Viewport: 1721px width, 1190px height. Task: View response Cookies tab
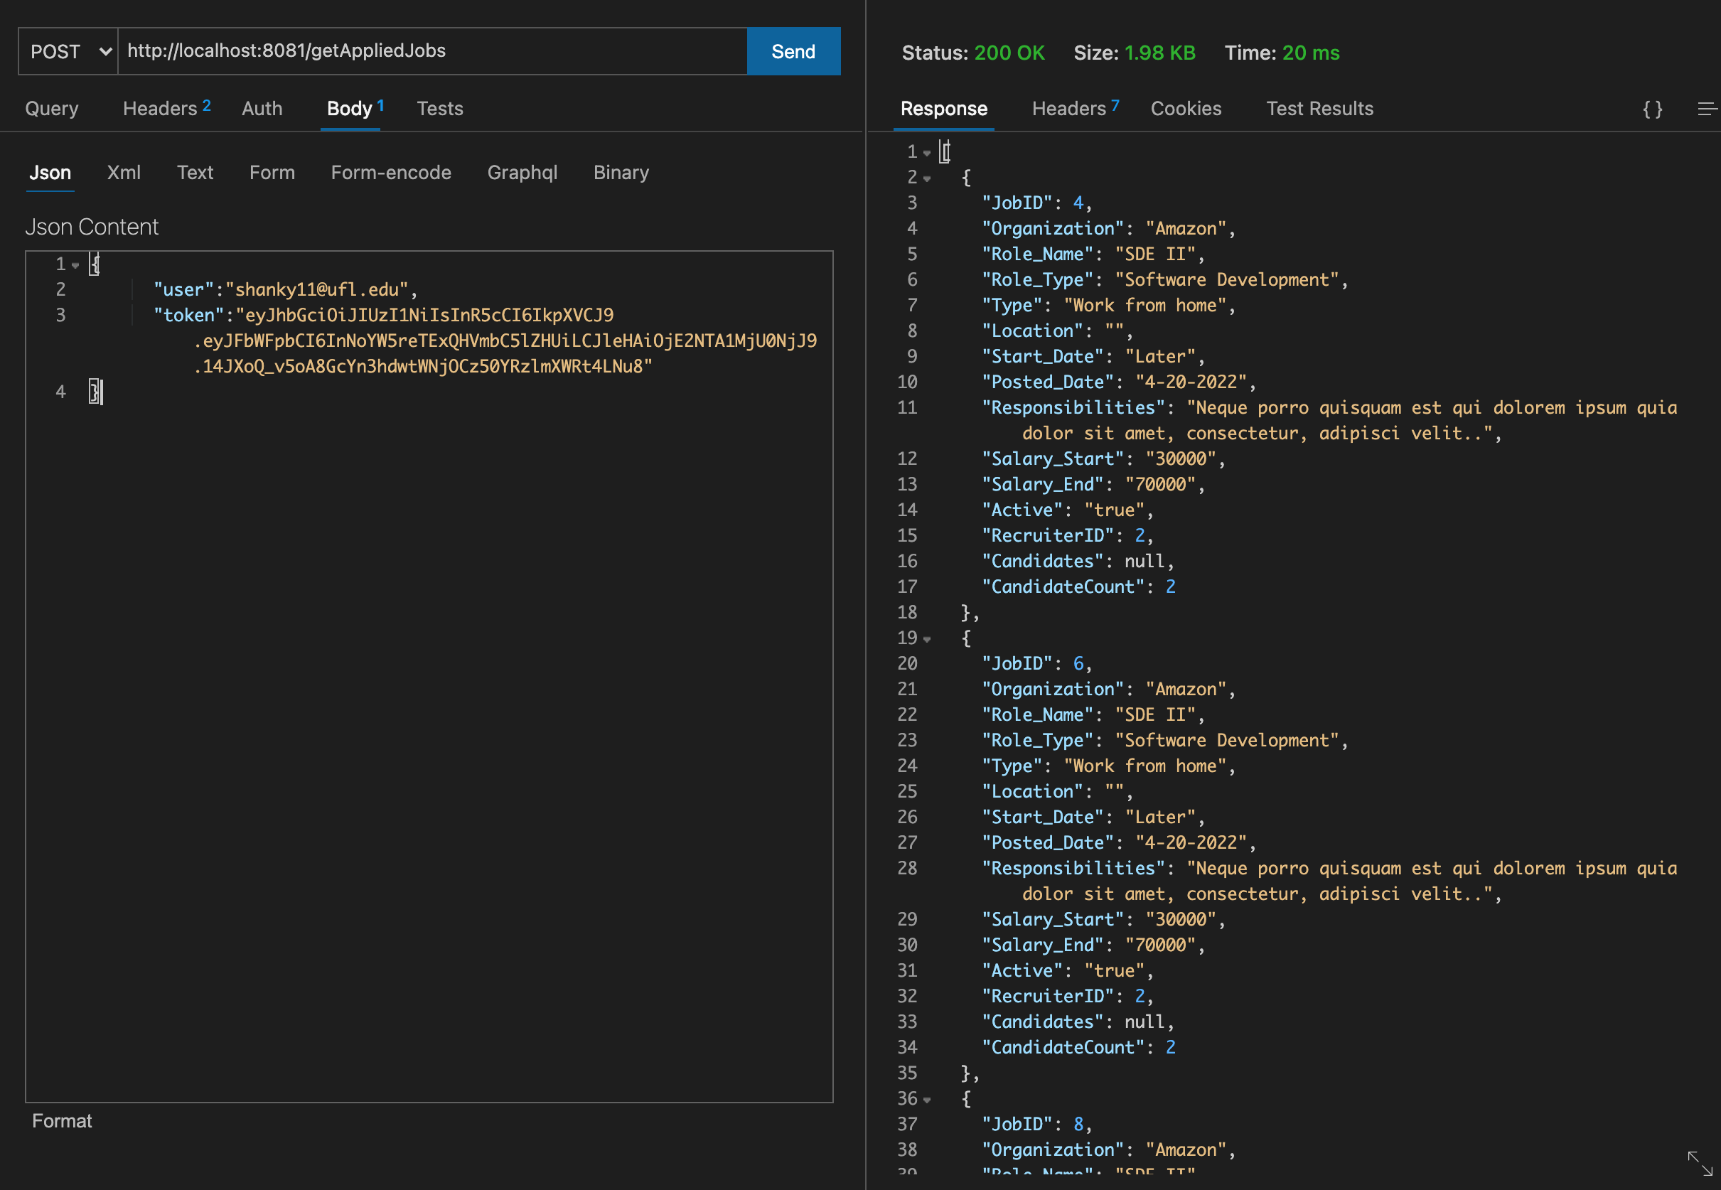point(1186,109)
